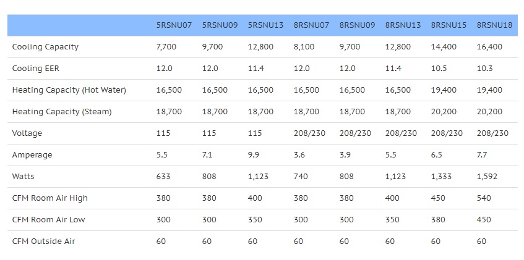524x260 pixels.
Task: Select the Cooling EER row label
Action: 35,69
